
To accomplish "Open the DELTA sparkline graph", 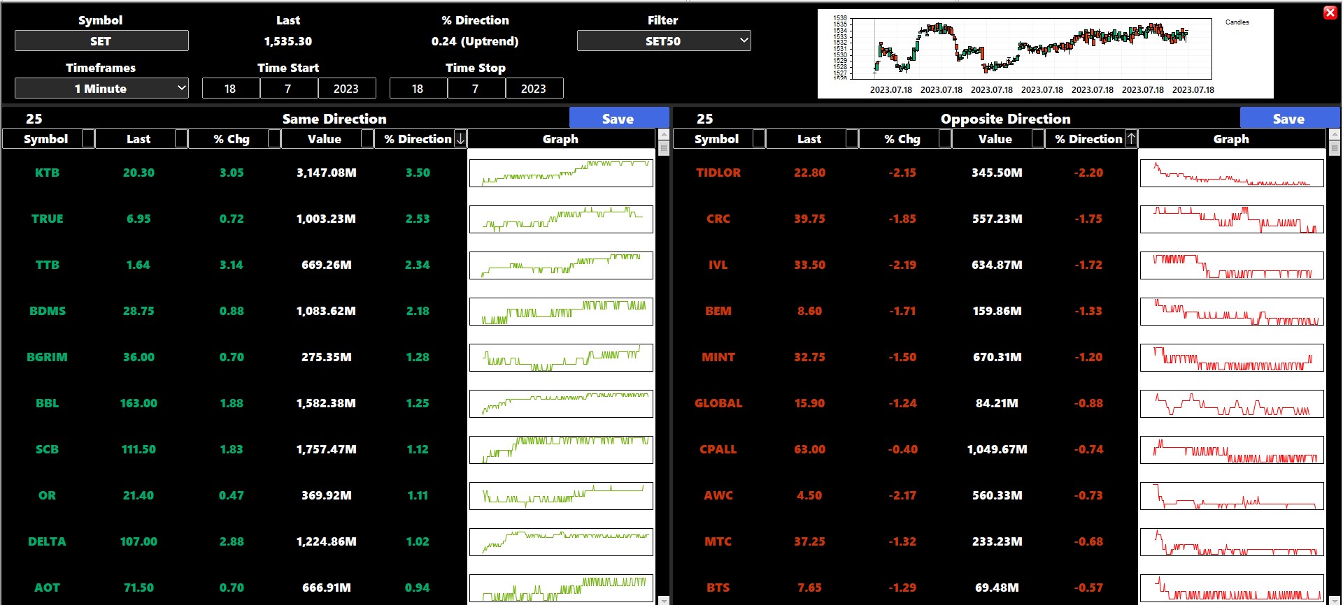I will (x=561, y=542).
